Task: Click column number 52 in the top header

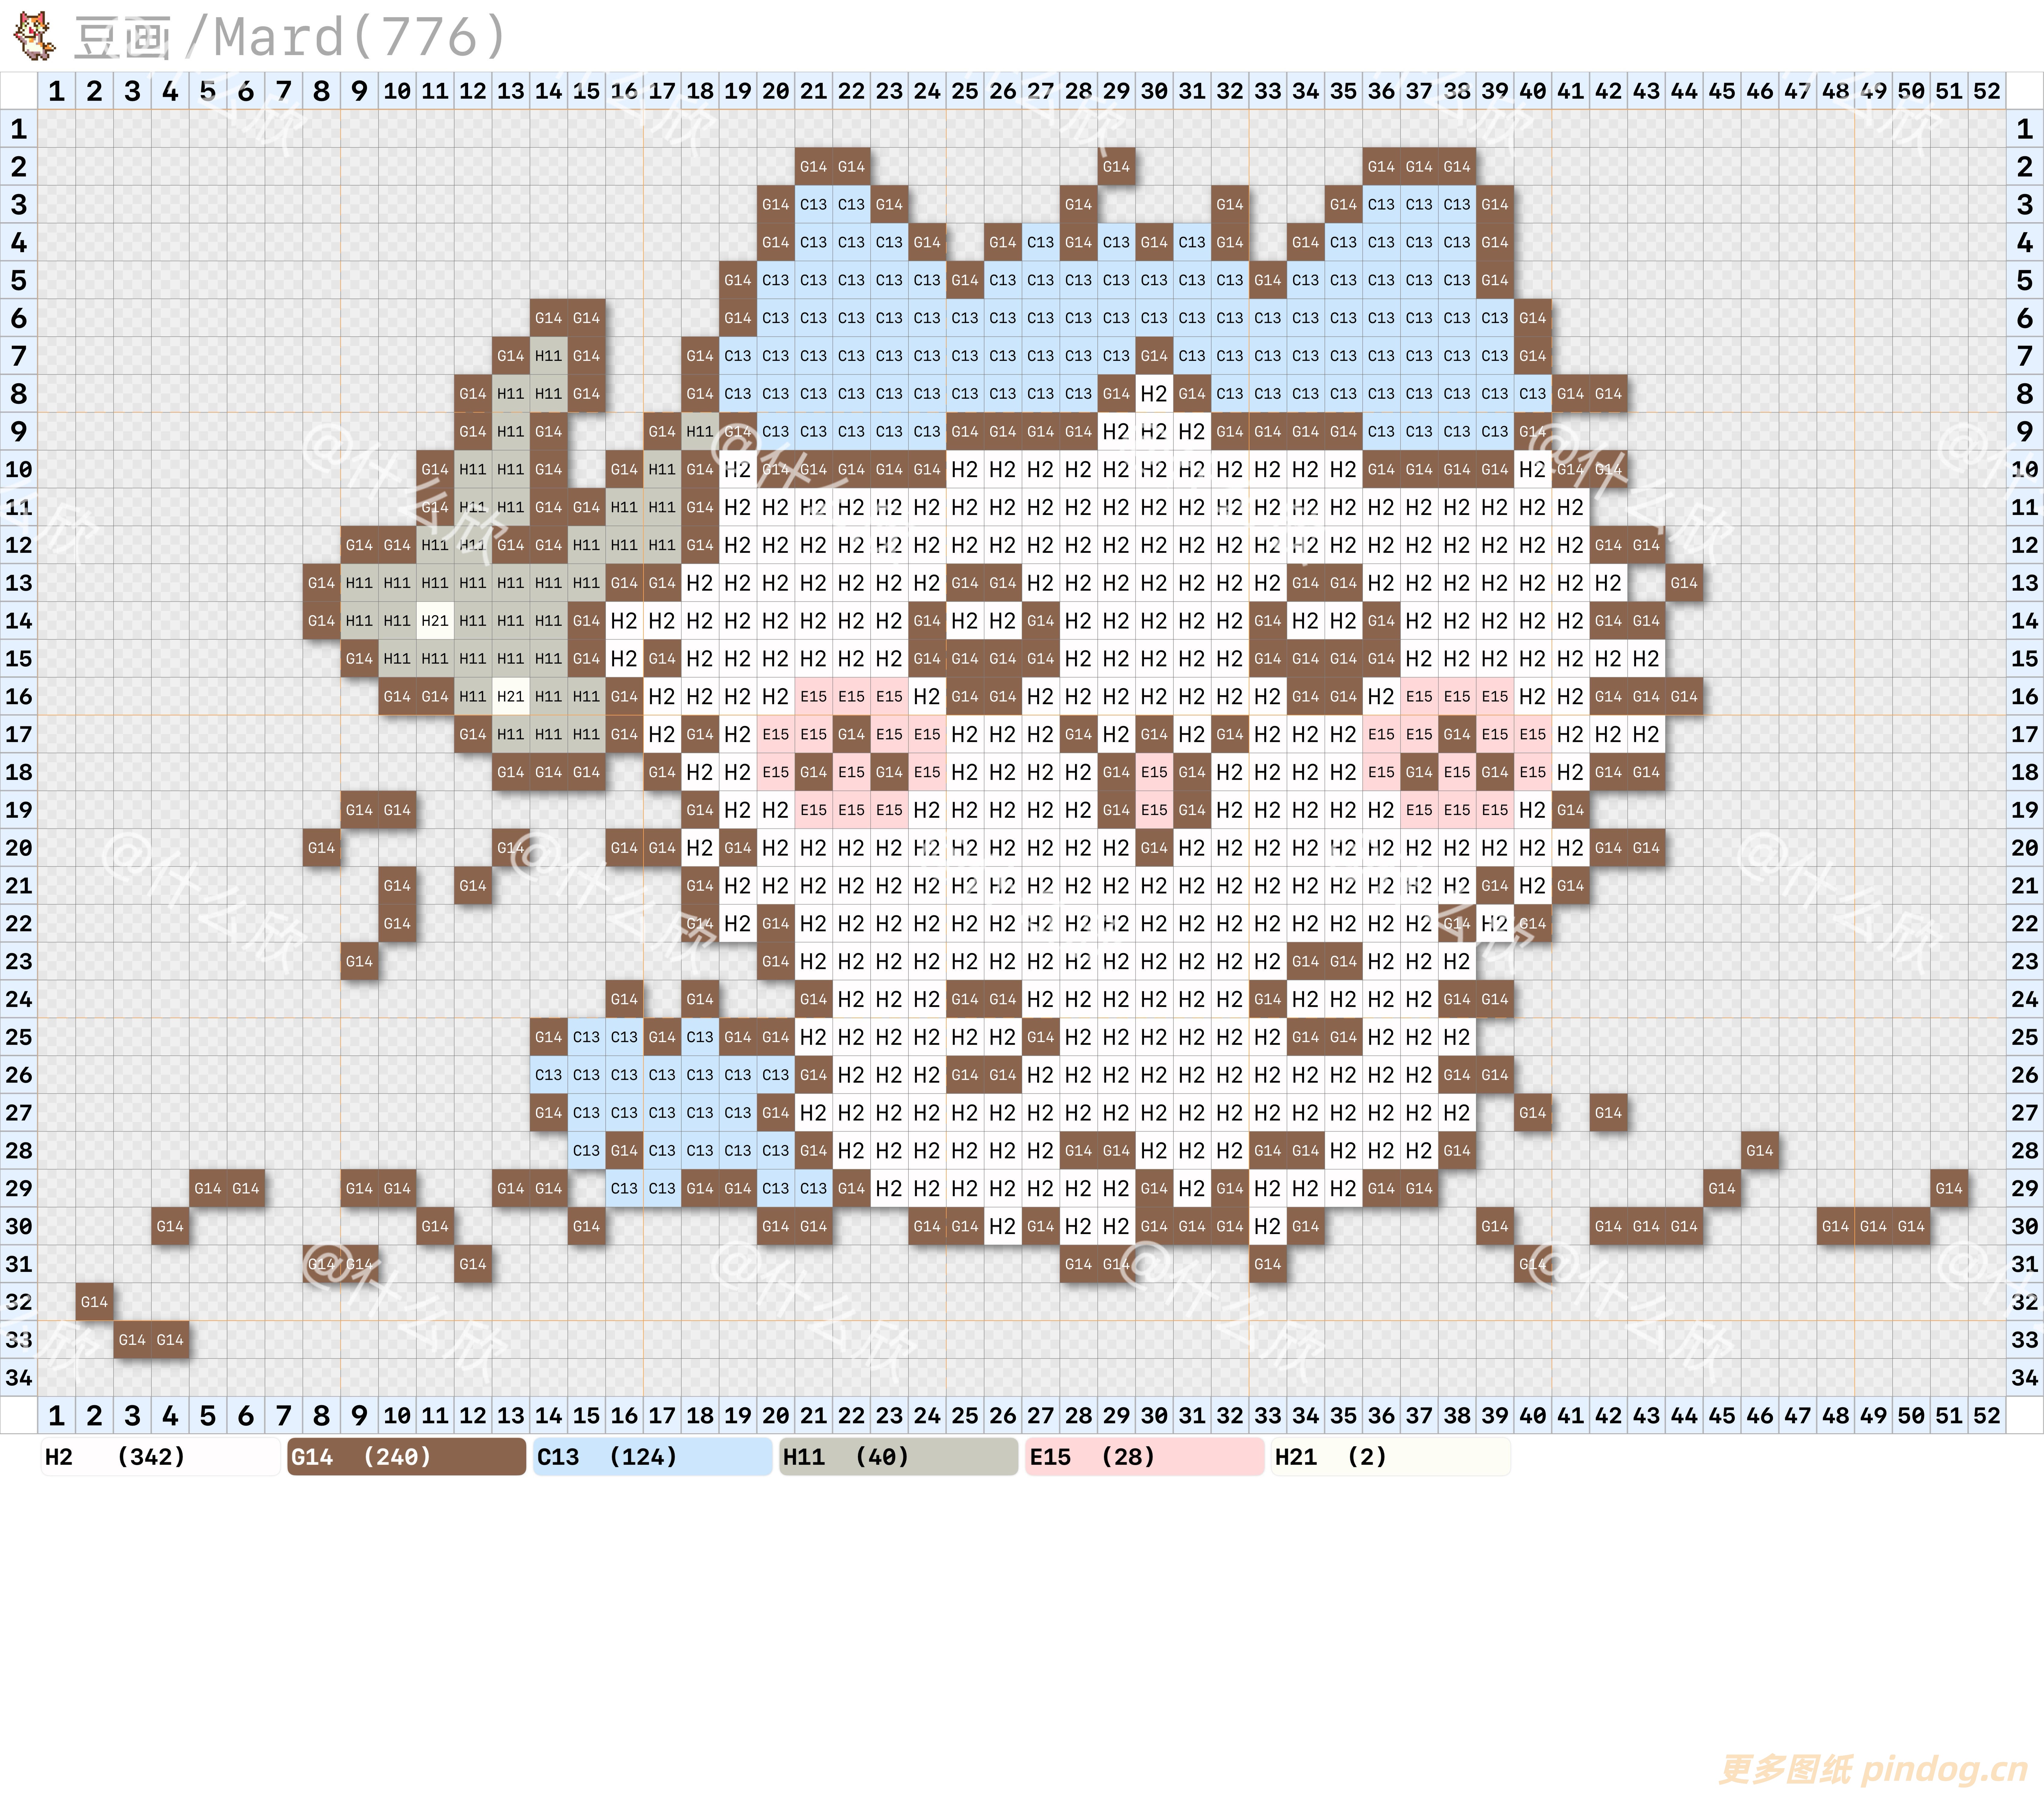Action: pos(1987,91)
